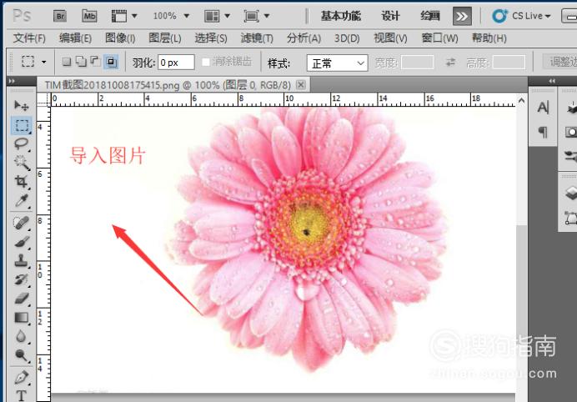This screenshot has width=577, height=402.
Task: Open the 3D(D) menu
Action: (347, 38)
